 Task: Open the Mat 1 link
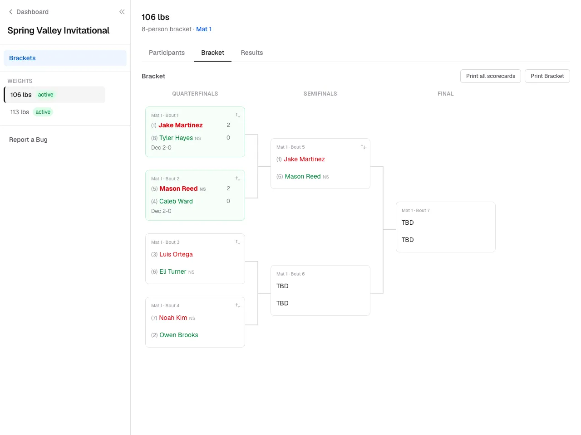click(x=204, y=29)
